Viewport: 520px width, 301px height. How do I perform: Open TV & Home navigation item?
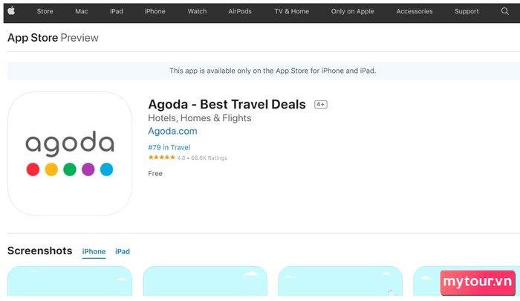point(291,11)
